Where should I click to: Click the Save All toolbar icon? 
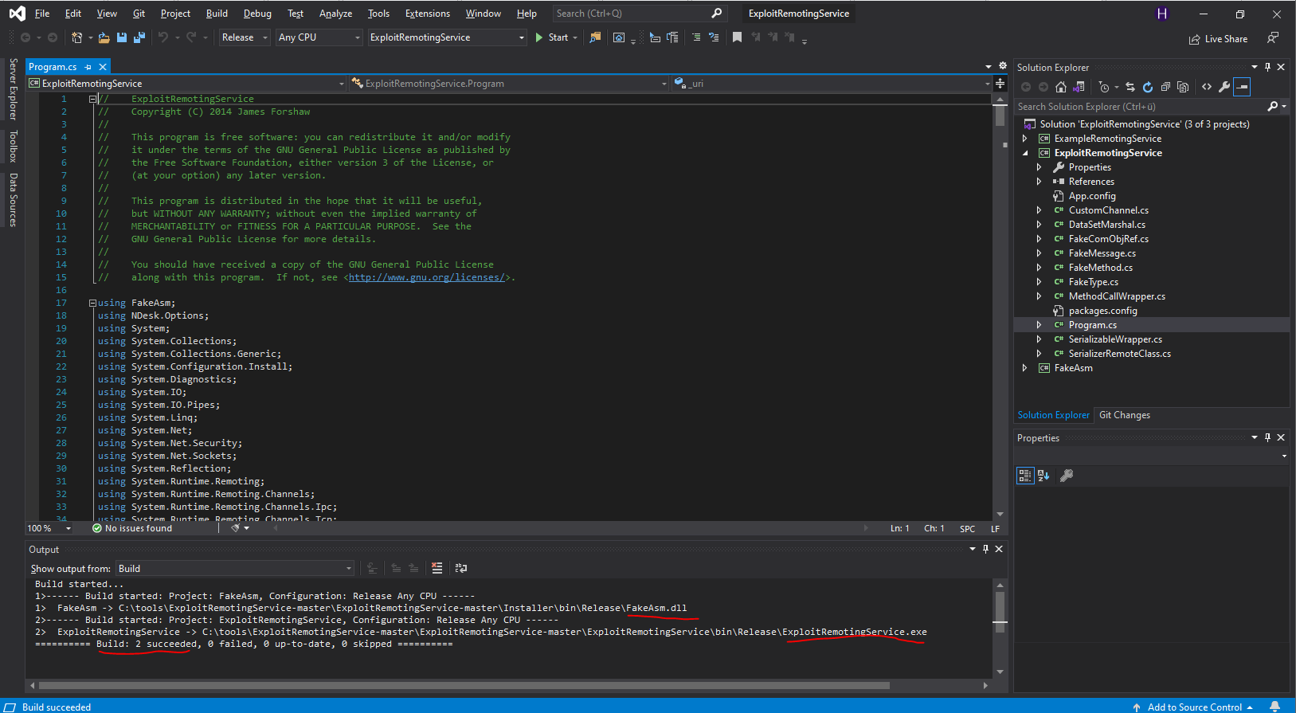pos(139,37)
